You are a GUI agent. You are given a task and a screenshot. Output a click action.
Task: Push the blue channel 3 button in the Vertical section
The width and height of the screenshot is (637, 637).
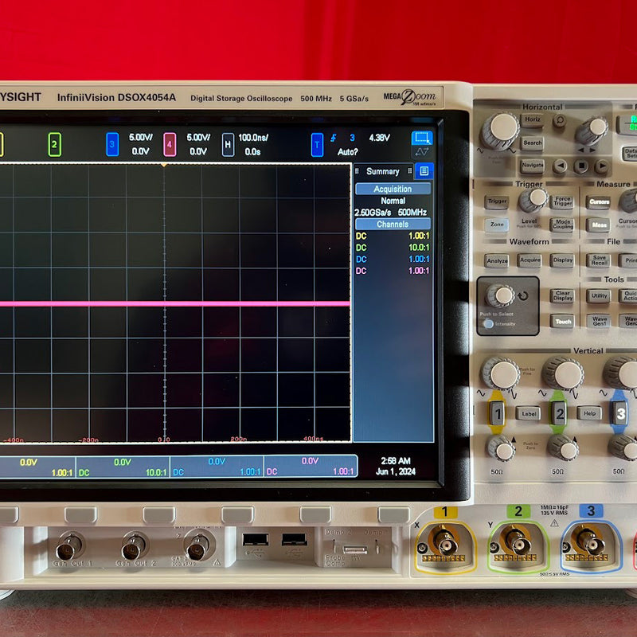click(x=619, y=412)
